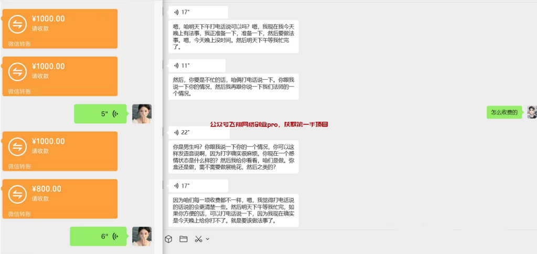537x254 pixels.
Task: Open the ¥1000.00 transfer just below 5" voice
Action: 60,151
